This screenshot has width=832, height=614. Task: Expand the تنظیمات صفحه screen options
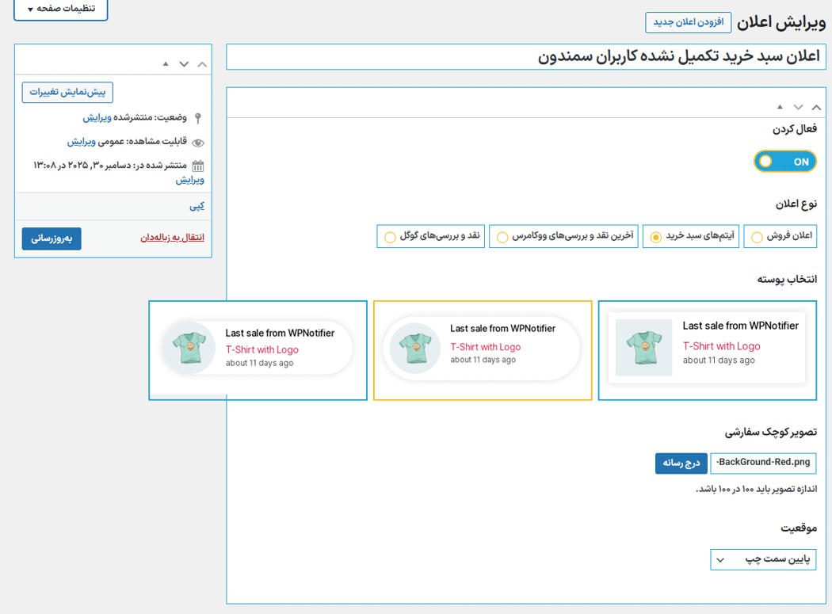(60, 10)
